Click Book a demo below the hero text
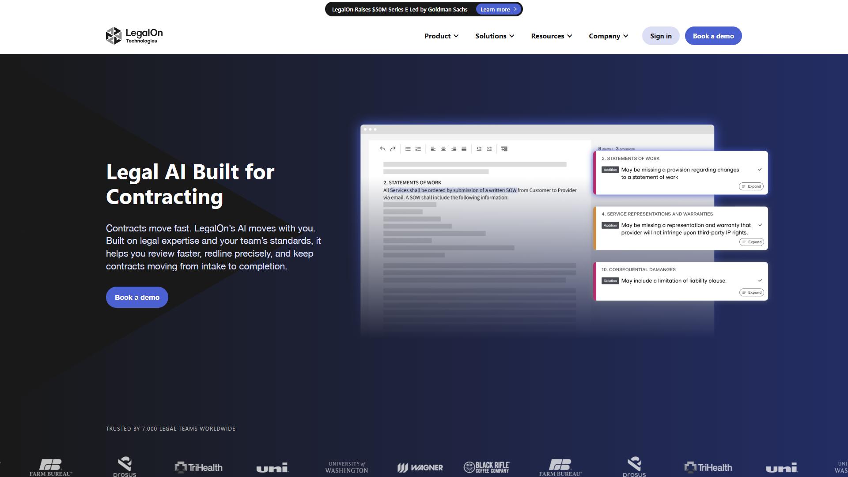This screenshot has width=848, height=477. click(x=137, y=297)
